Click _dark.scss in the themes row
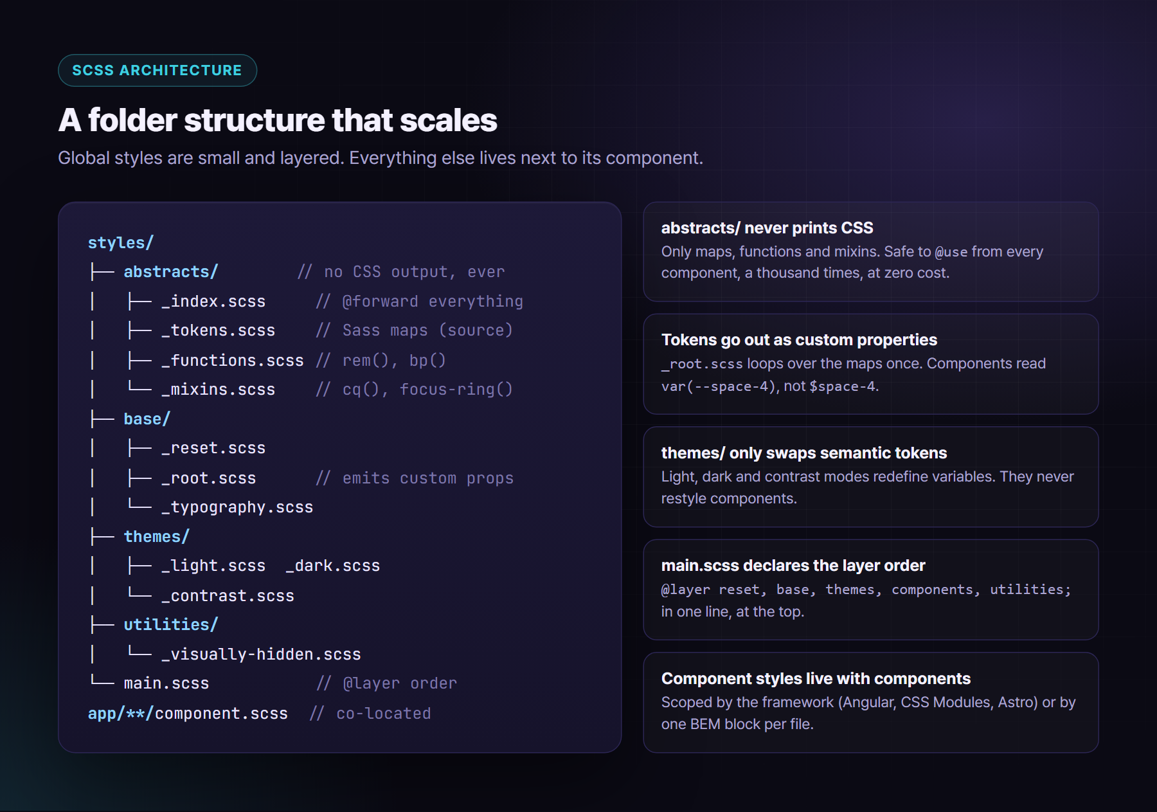Viewport: 1157px width, 812px height. tap(333, 566)
